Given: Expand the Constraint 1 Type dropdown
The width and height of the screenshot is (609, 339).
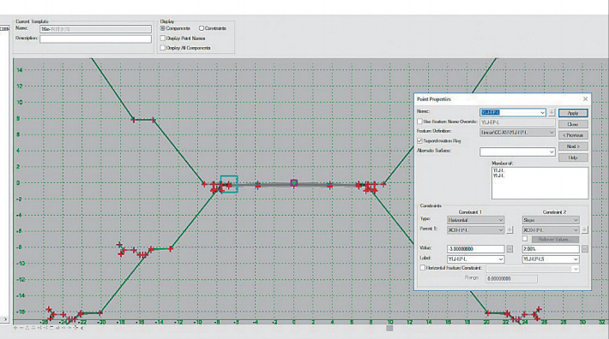Looking at the screenshot, I should [475, 220].
